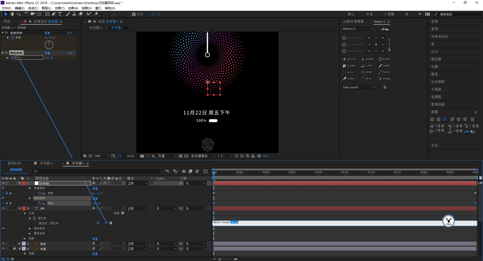
Task: Select the Roto Brush tool
Action: pos(89,14)
